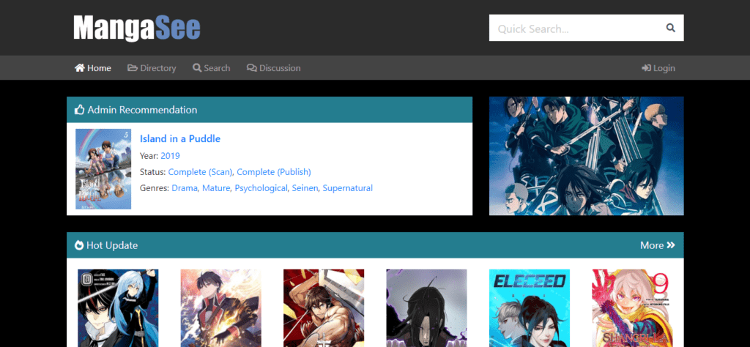Browse the Drama genre
Image resolution: width=750 pixels, height=347 pixels.
pos(185,188)
